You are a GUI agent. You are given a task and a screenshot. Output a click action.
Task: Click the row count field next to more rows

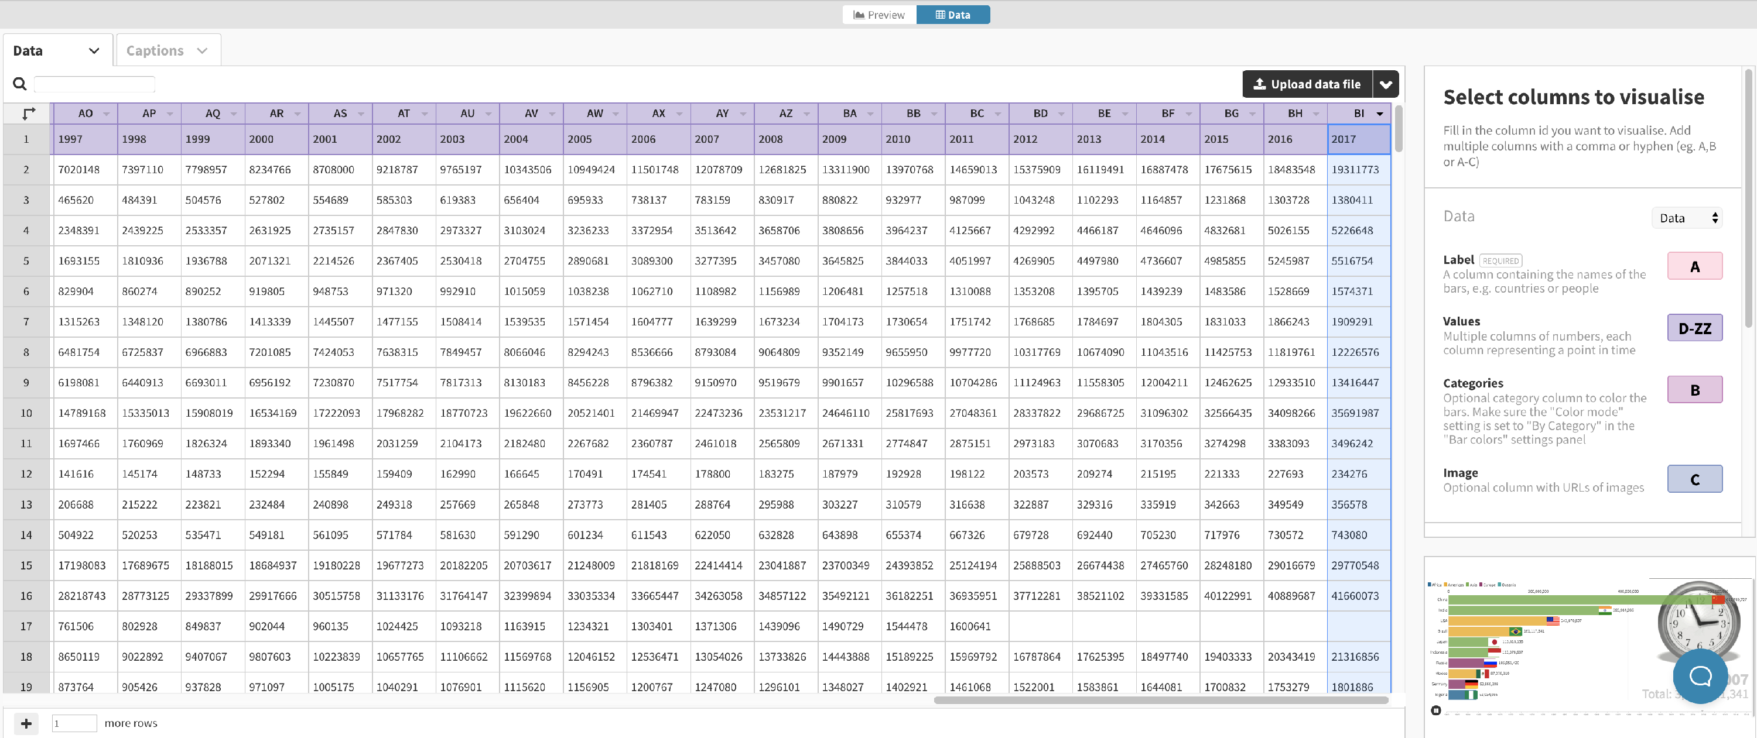coord(74,723)
